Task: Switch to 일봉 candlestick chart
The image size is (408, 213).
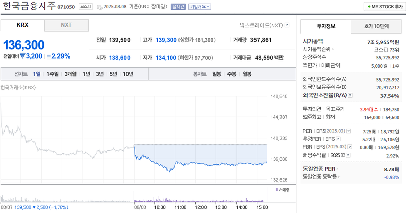Action: pos(216,74)
